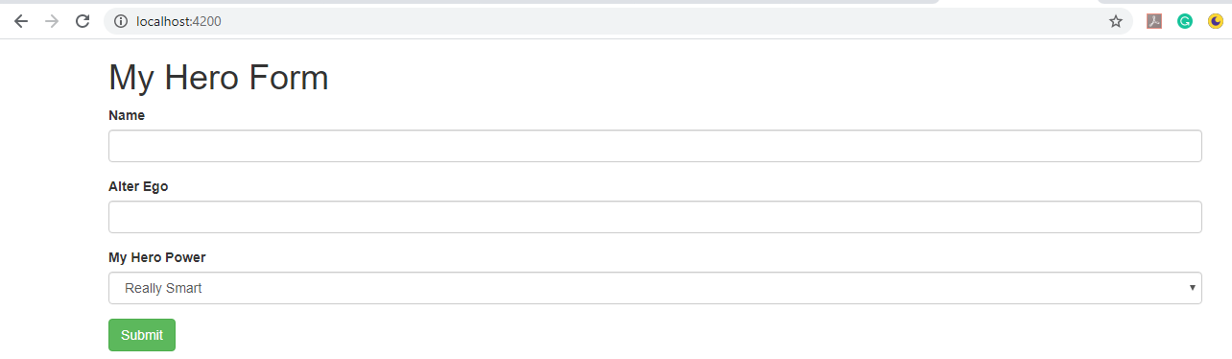Click the My Hero Form heading
Screen dimensions: 1232x359
coord(219,78)
